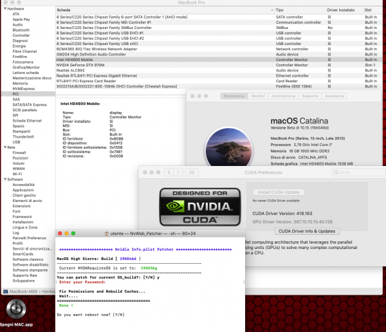
Task: Select the NVIDIA GeForce GTX 970M row
Action: point(219,65)
